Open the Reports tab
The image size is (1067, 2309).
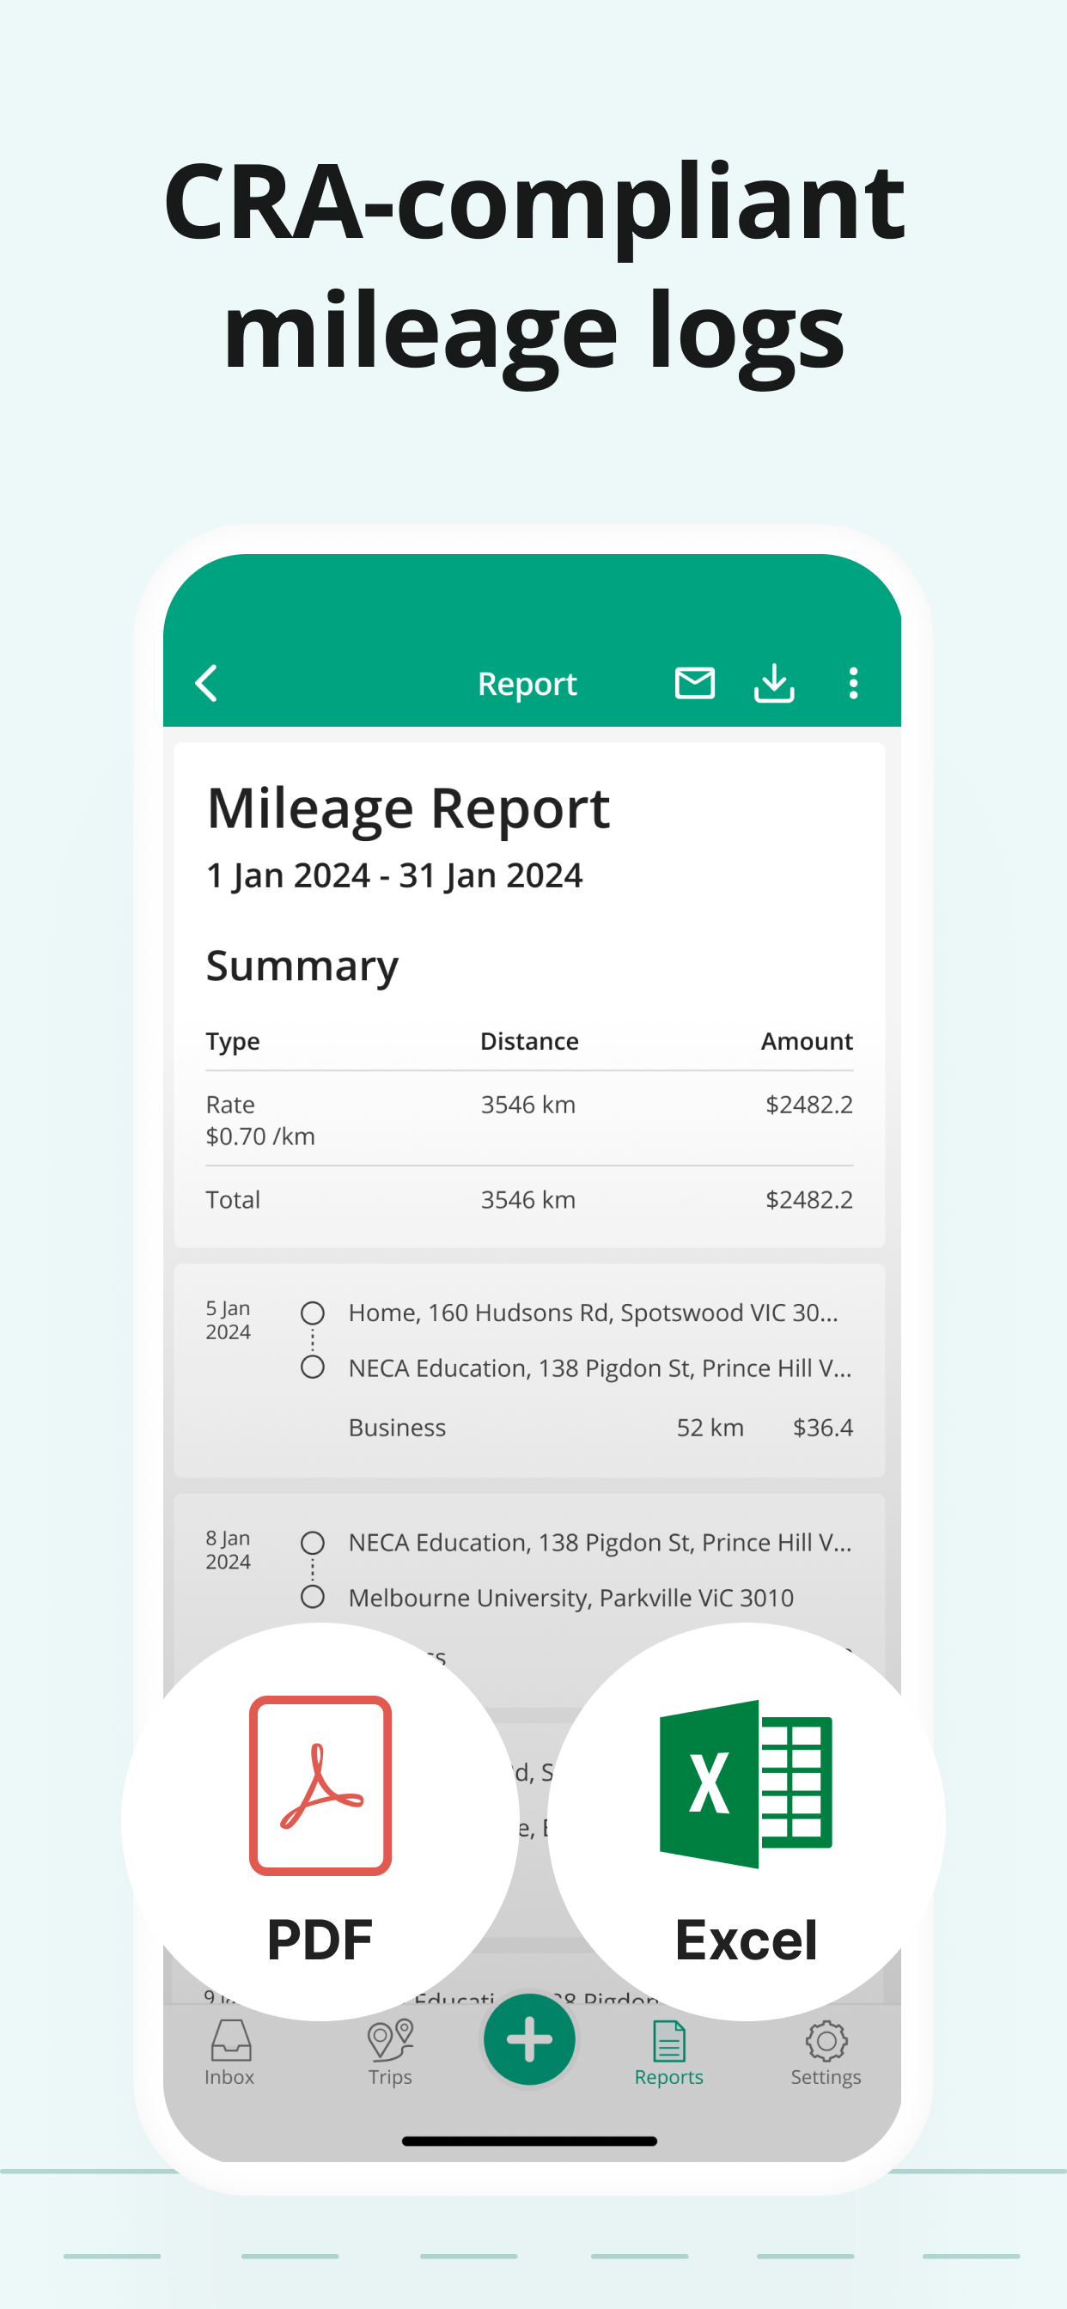669,2053
